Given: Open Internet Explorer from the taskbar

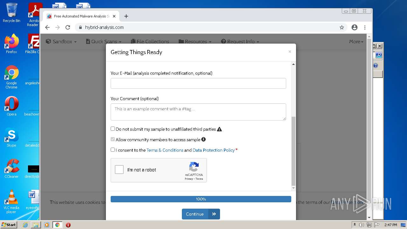Looking at the screenshot, I should click(x=25, y=225).
